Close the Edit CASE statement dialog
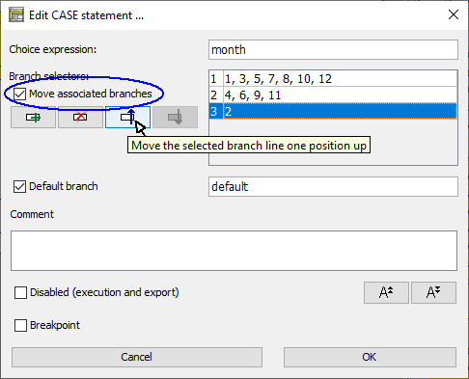 click(454, 14)
